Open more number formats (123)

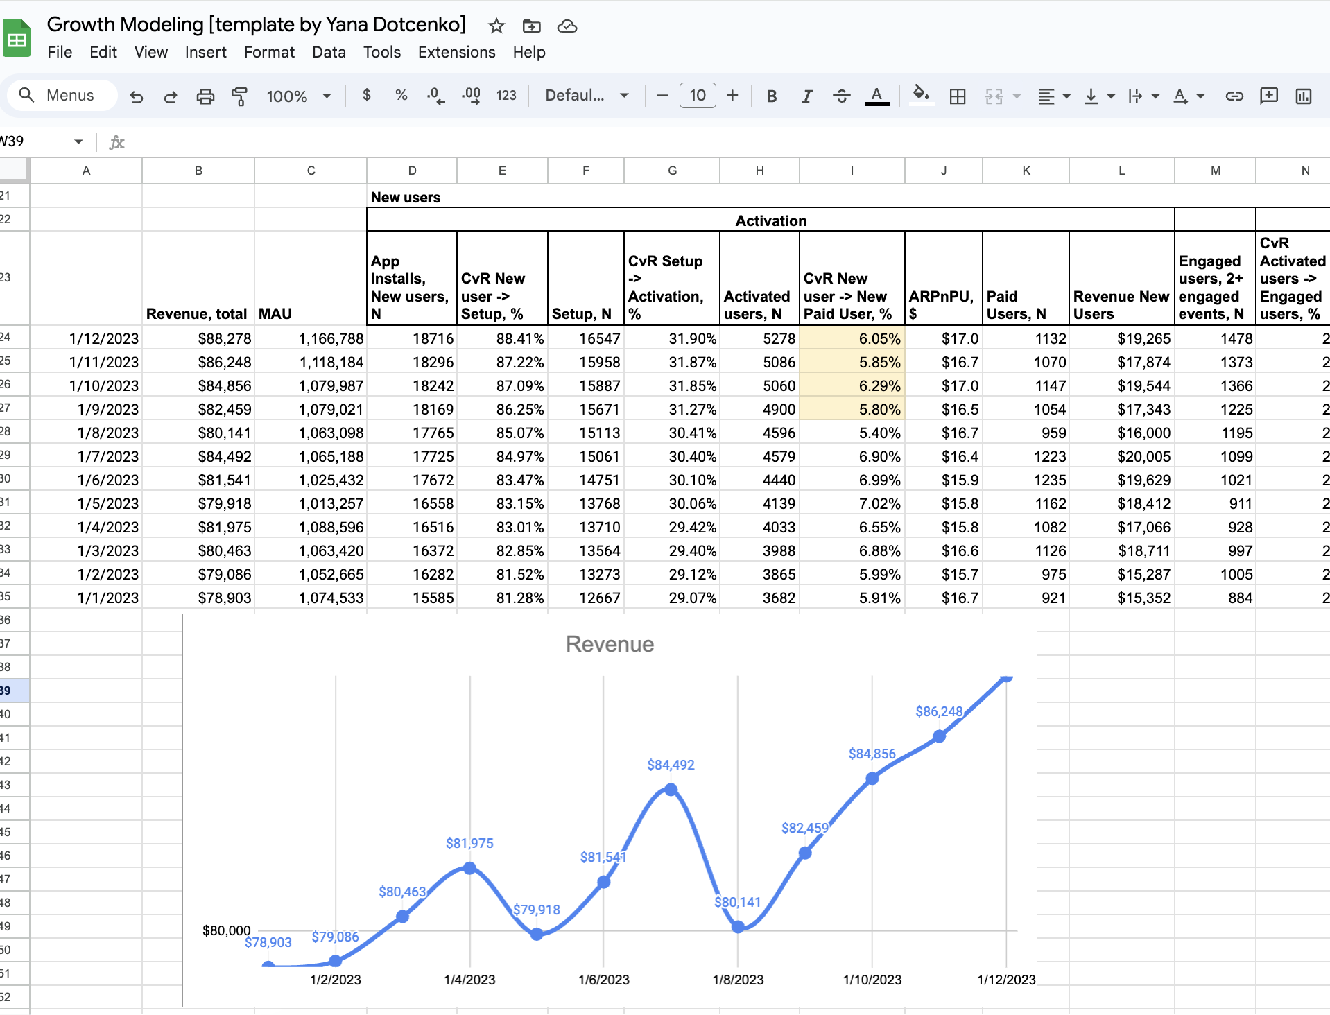[x=506, y=96]
